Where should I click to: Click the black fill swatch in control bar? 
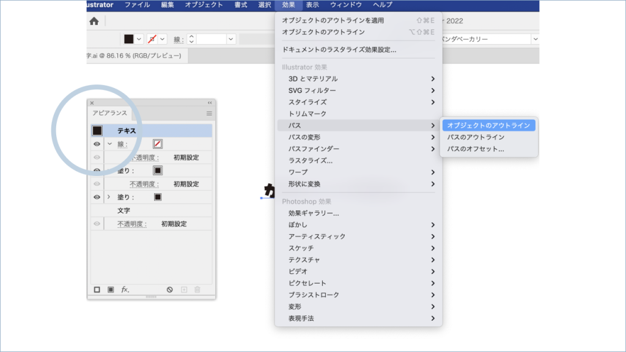click(x=128, y=39)
